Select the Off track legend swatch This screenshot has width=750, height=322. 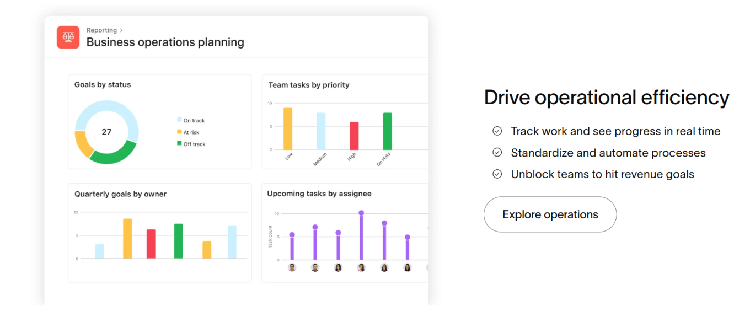[179, 144]
